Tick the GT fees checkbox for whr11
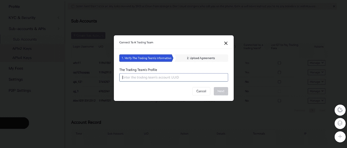The image size is (347, 148). pyautogui.click(x=279, y=63)
